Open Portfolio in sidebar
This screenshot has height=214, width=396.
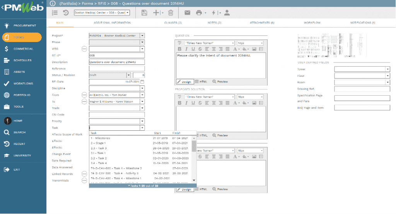[22, 95]
